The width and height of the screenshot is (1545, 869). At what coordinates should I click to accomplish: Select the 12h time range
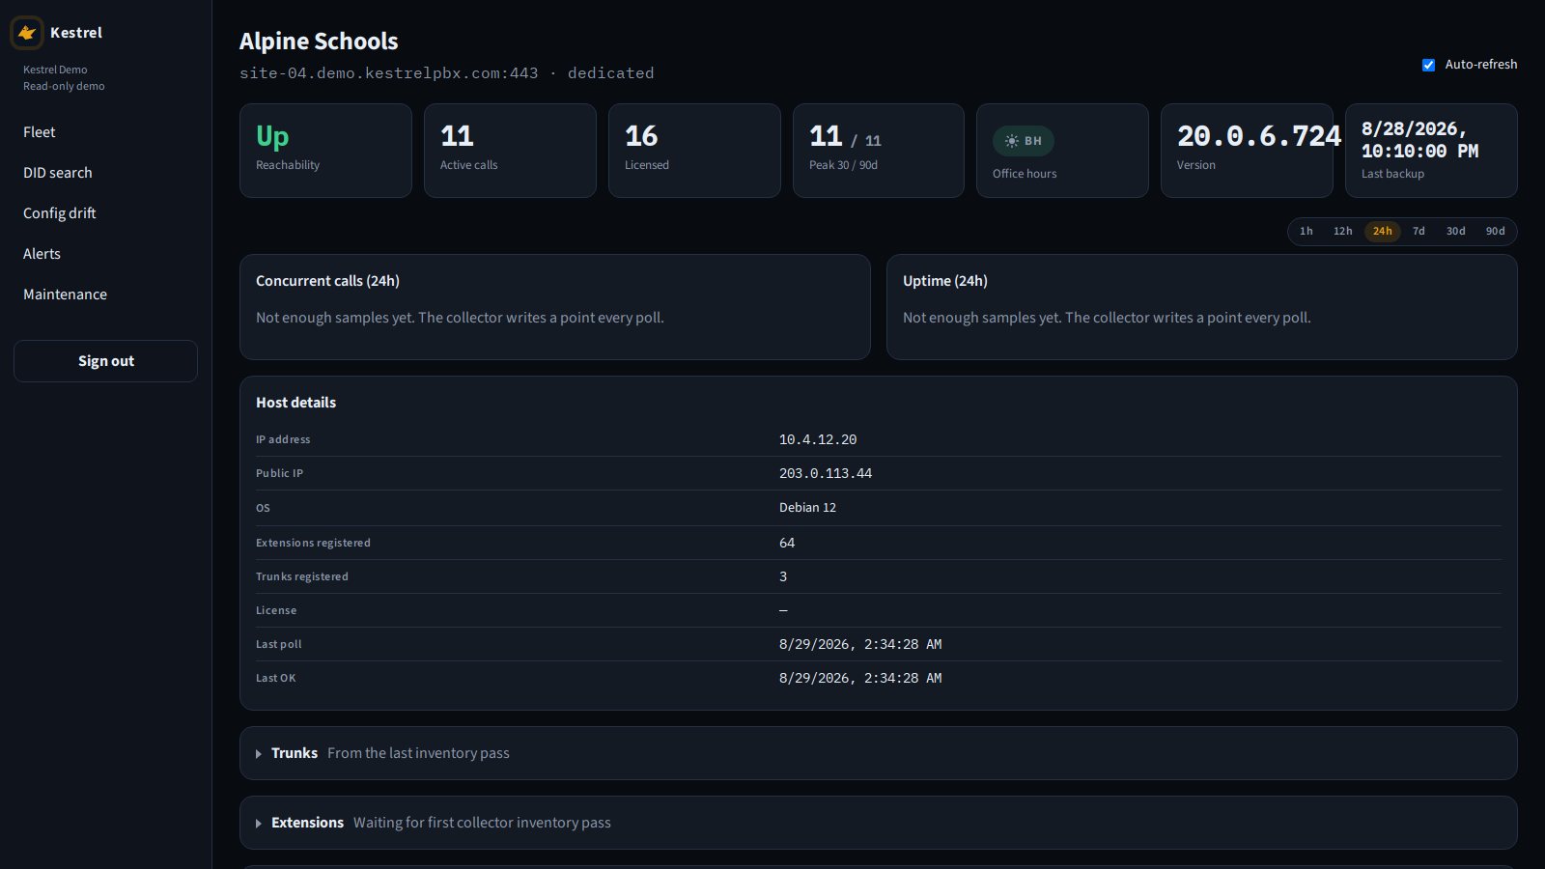[x=1342, y=232]
